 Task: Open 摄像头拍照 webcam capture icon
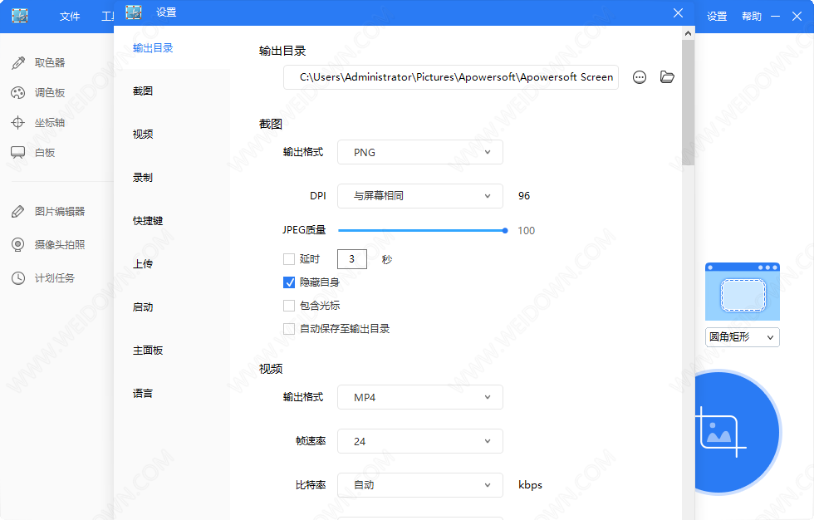18,245
